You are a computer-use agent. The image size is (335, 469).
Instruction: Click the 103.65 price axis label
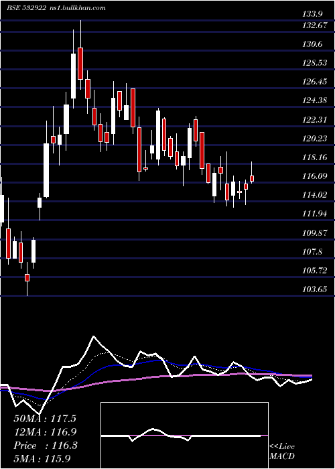(315, 289)
